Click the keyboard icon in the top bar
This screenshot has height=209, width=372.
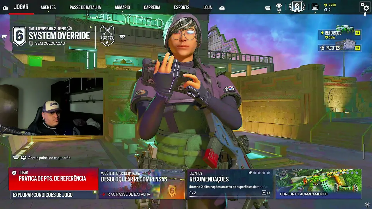point(268,8)
